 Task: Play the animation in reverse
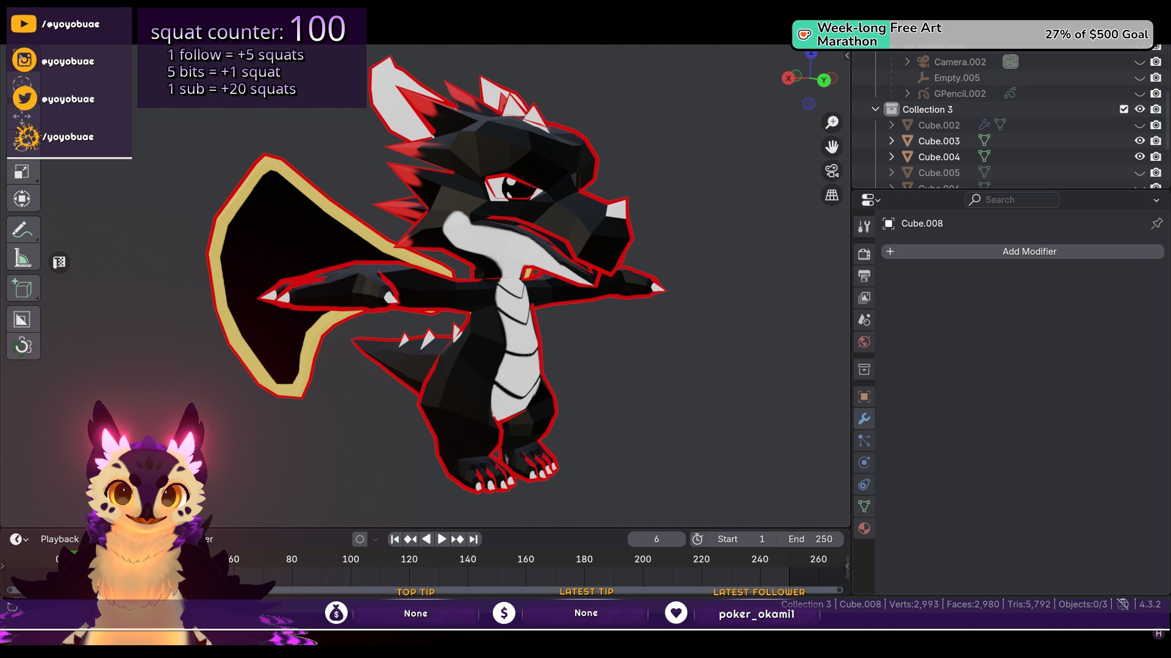[x=426, y=539]
